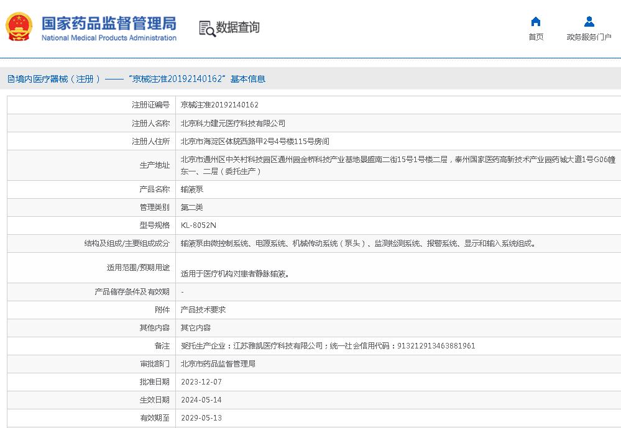
Task: Select the registrant name 北京科力建元医疗科技有限公司
Action: [x=232, y=124]
